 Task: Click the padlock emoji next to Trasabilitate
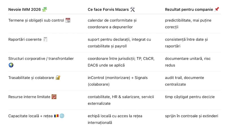tap(58, 78)
